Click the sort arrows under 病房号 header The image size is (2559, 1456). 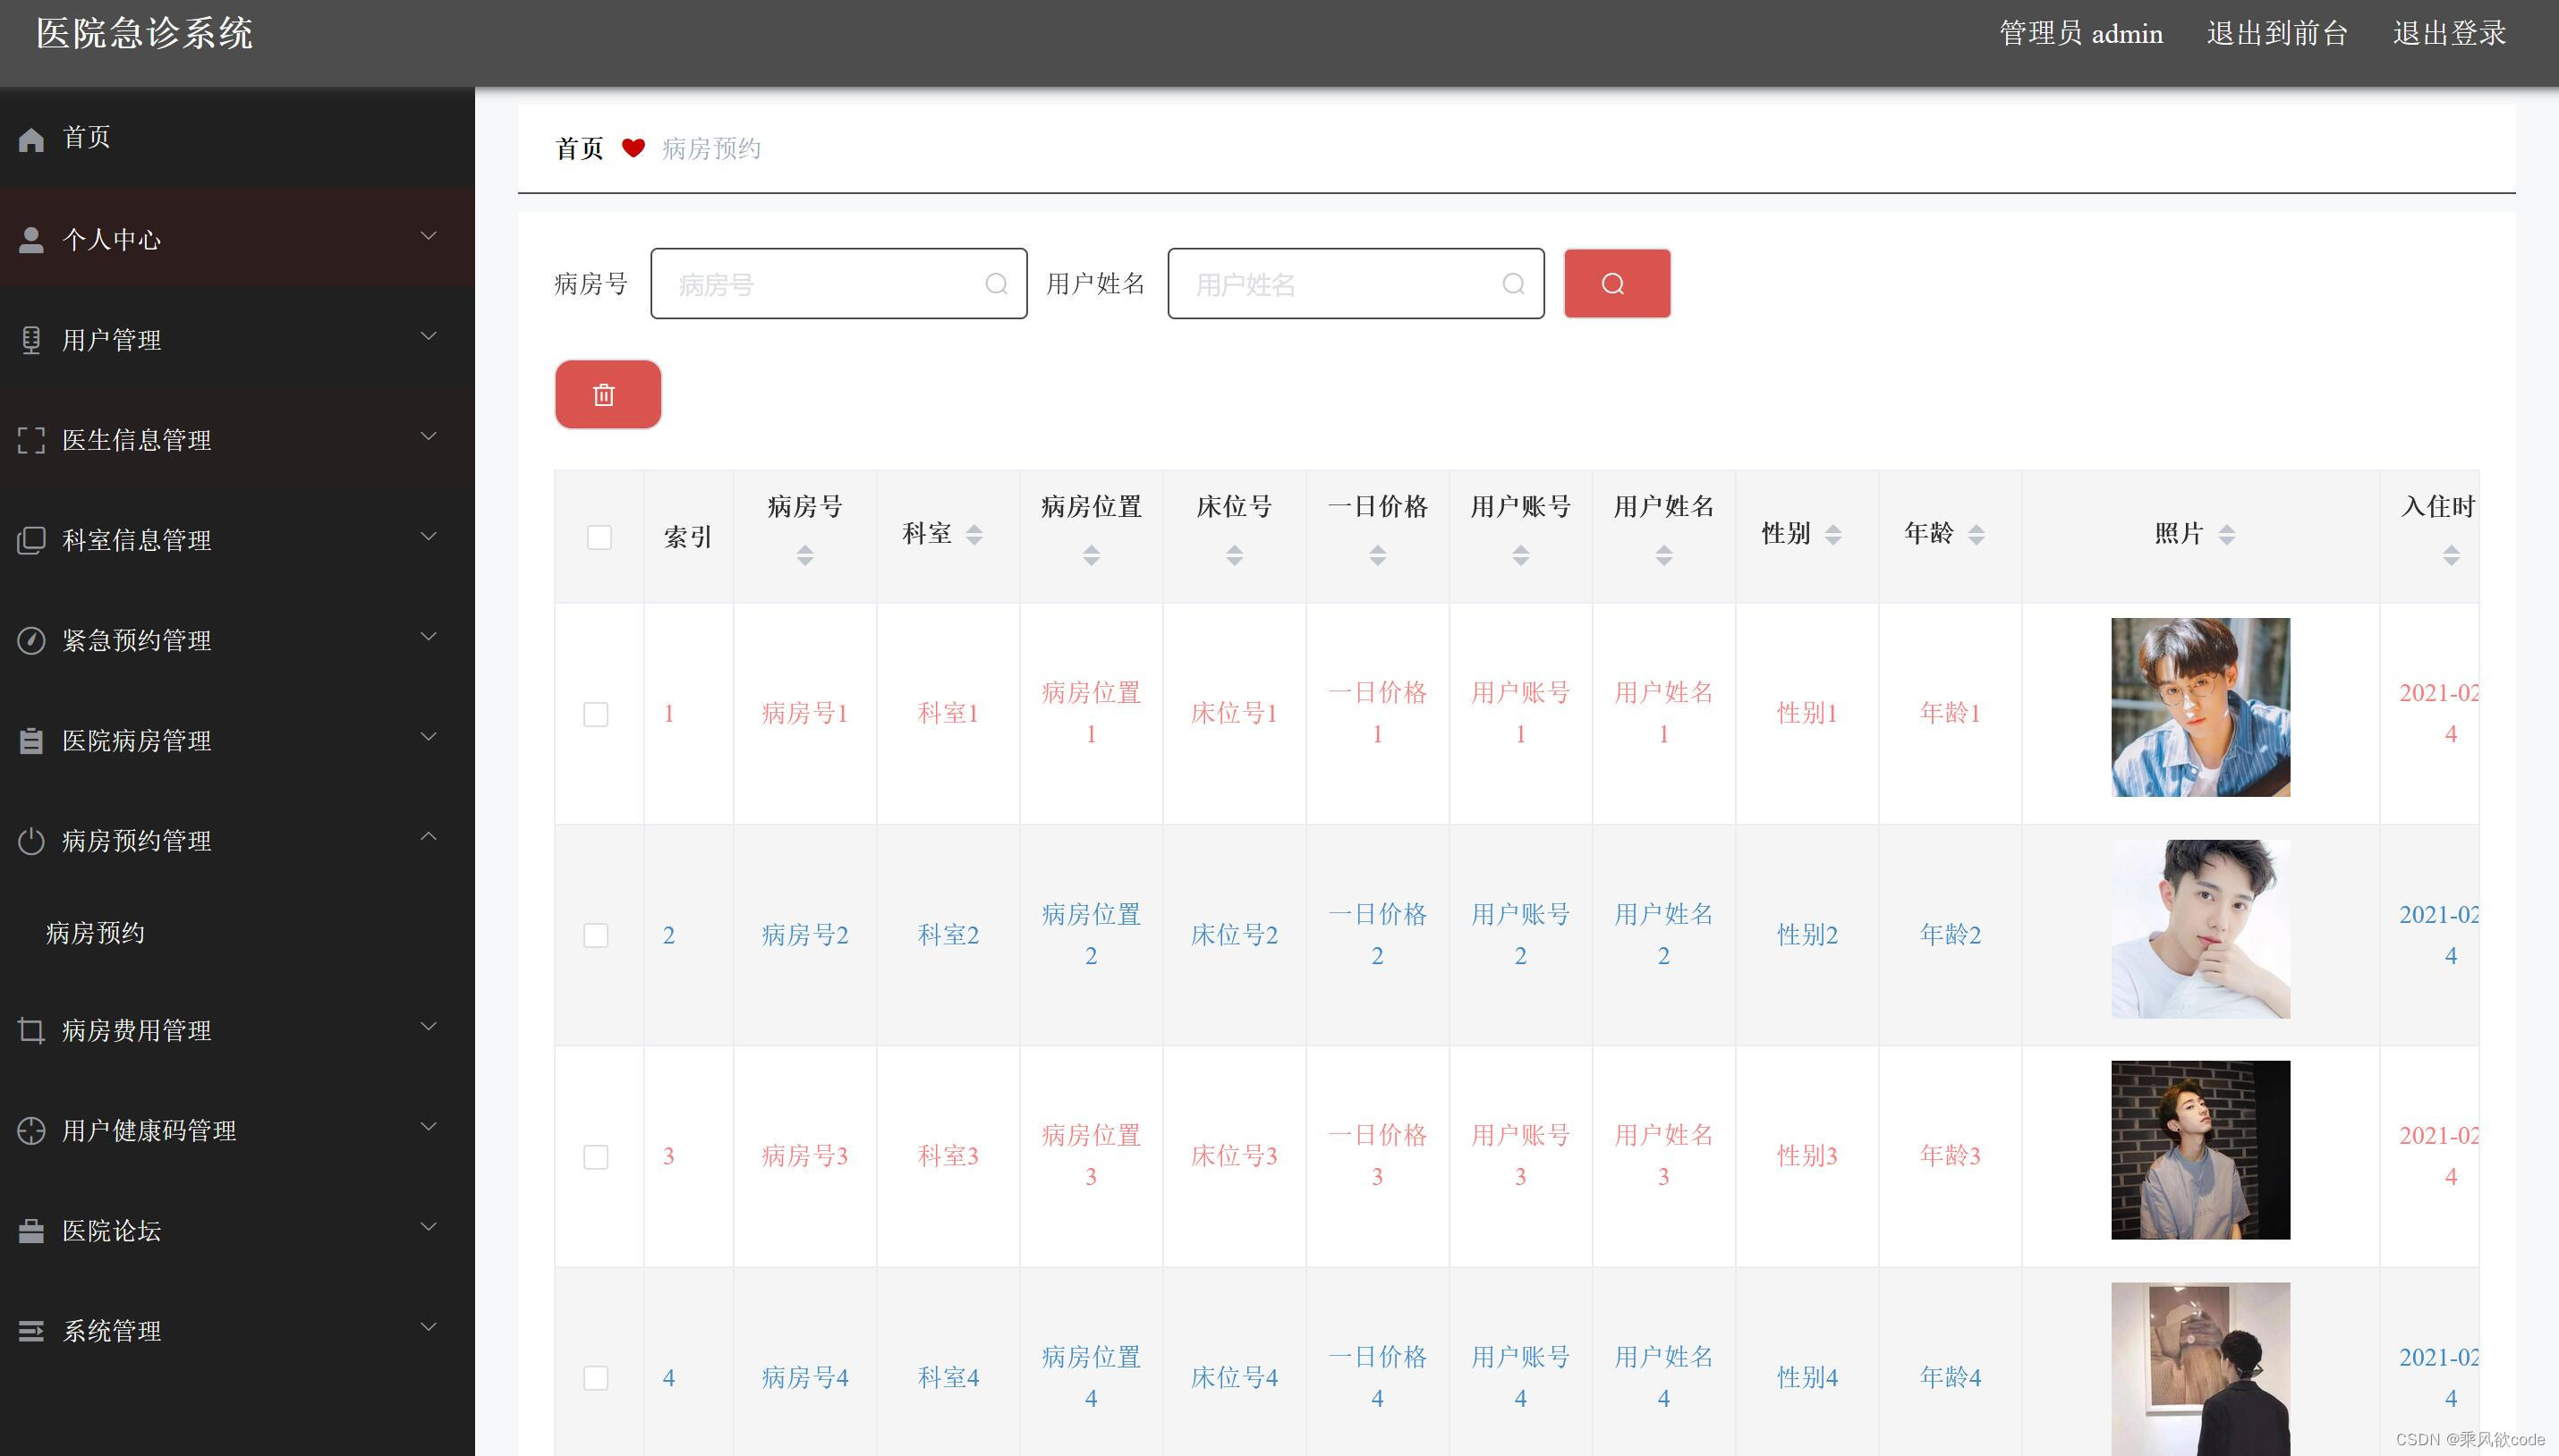[x=804, y=555]
